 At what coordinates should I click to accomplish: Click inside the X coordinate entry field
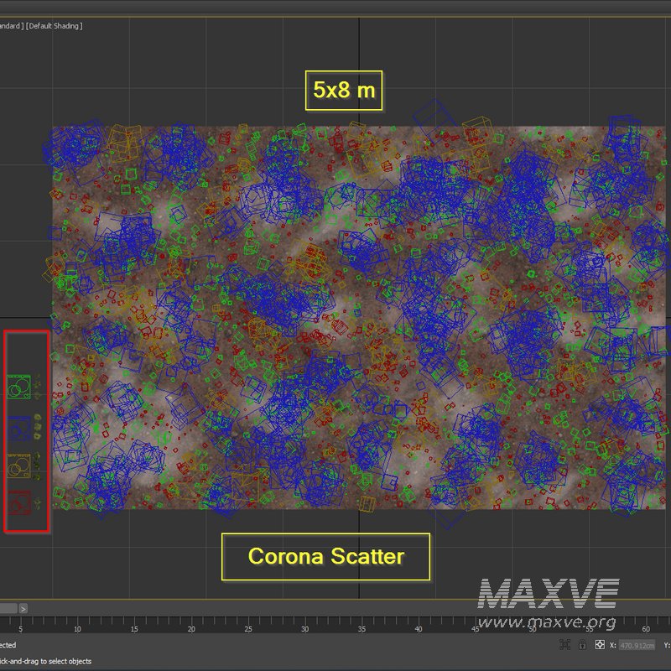click(637, 645)
